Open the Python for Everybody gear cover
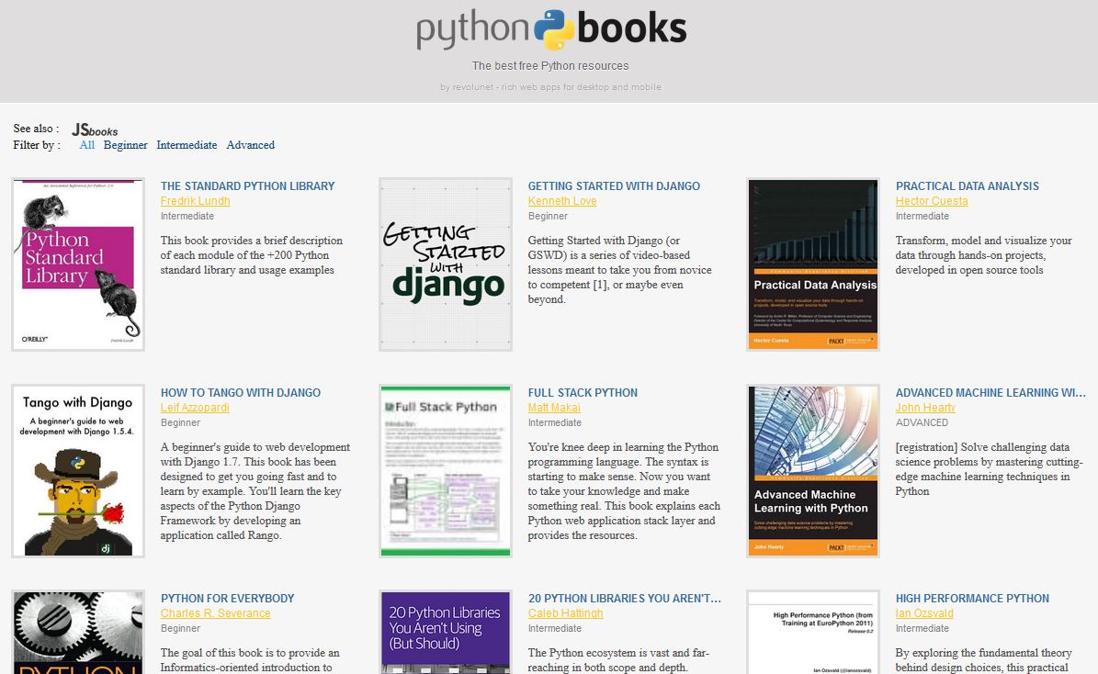Screen dimensions: 1098x674 click(x=78, y=632)
